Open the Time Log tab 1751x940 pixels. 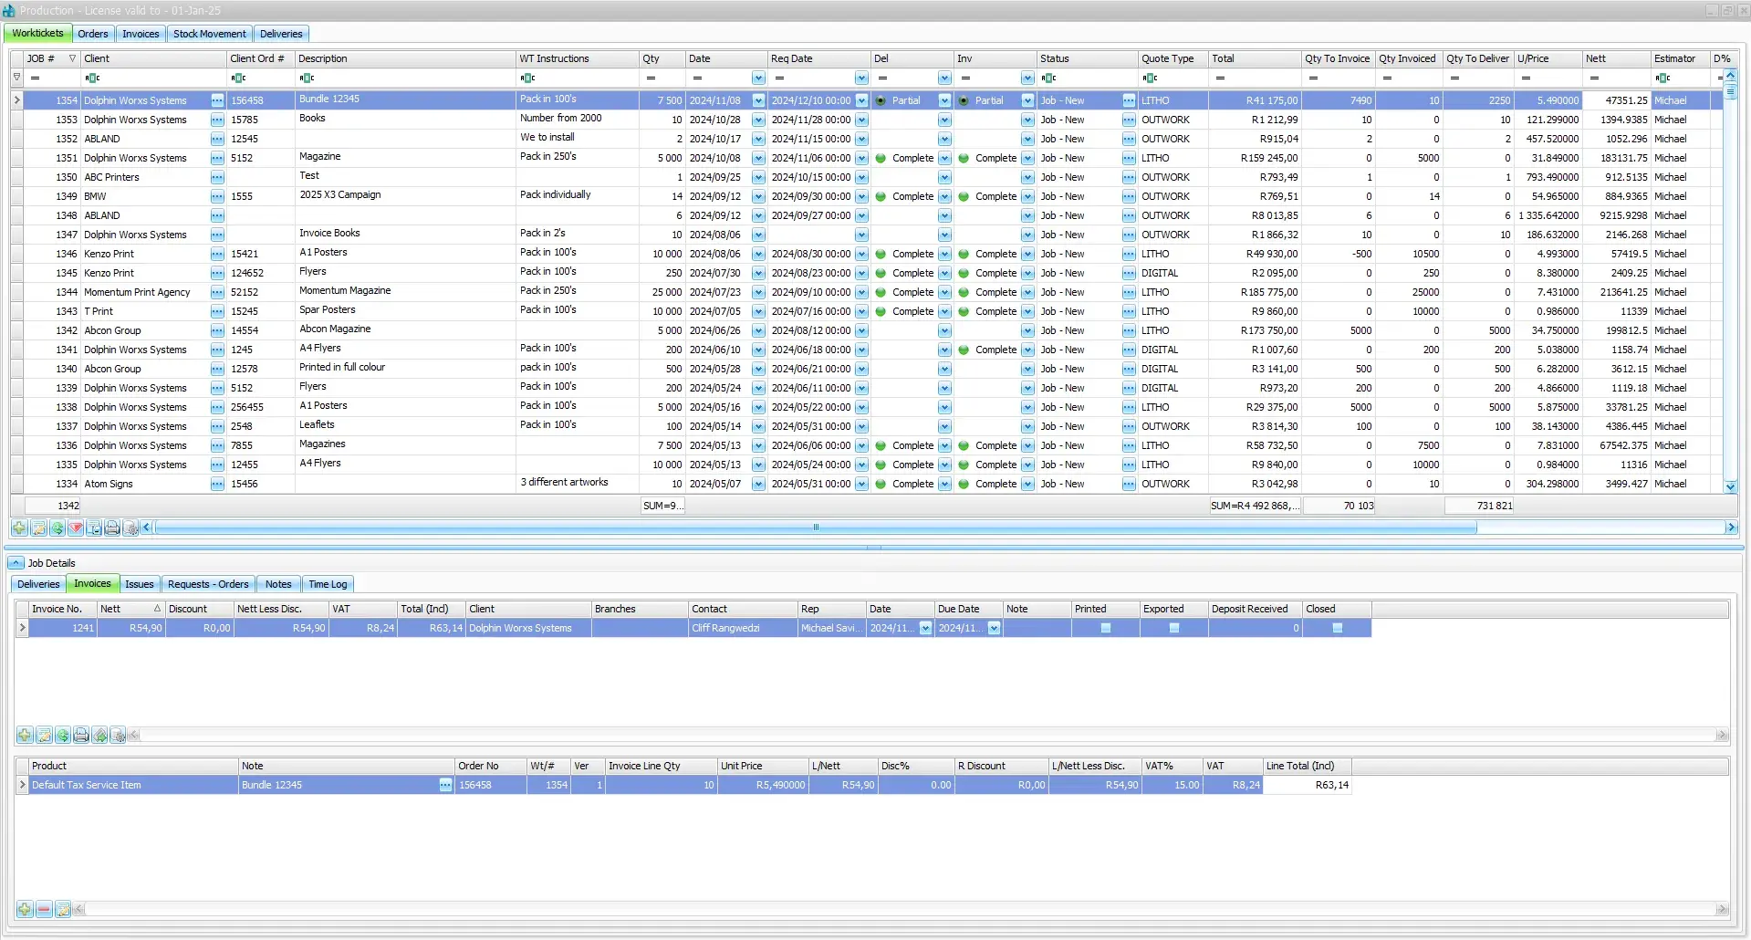click(328, 585)
